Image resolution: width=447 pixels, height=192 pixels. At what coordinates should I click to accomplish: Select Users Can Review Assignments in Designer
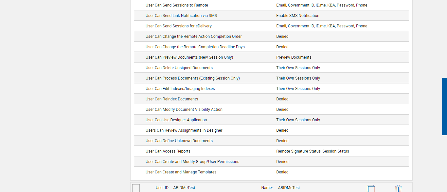click(184, 130)
